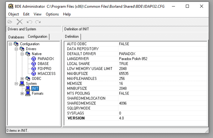213x138 pixels.
Task: Select MSACCESS driver label in tree
Action: pyautogui.click(x=47, y=74)
